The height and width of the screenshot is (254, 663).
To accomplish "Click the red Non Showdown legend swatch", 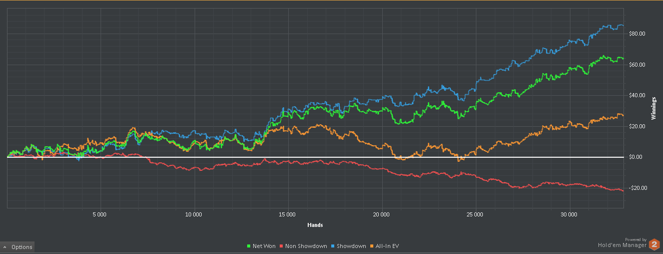I will click(x=282, y=246).
